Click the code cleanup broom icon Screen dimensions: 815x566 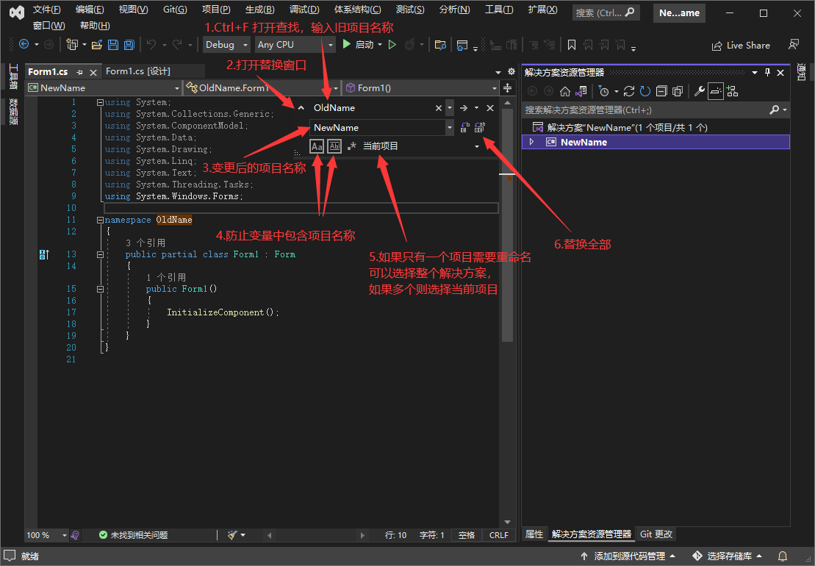pos(232,535)
